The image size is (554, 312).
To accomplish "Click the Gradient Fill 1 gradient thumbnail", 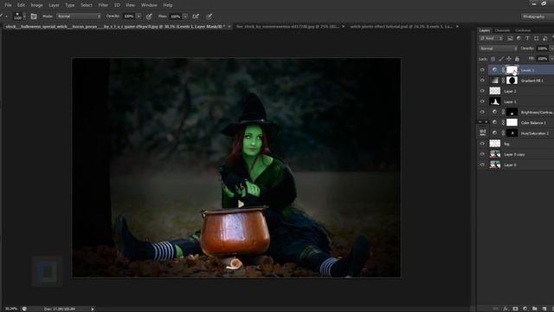I will [494, 81].
